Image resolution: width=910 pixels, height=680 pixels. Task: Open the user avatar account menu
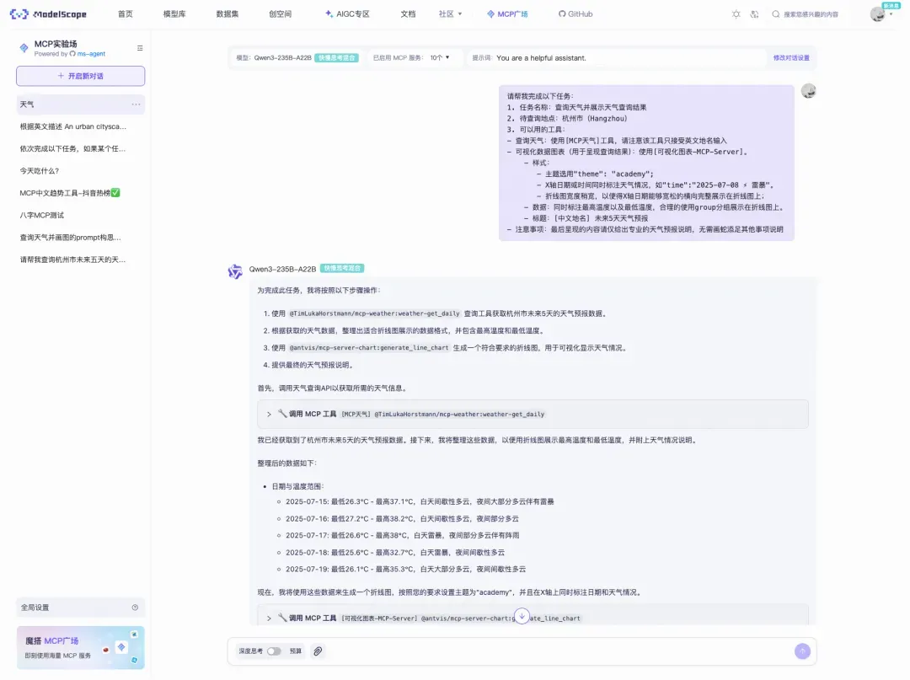pos(877,14)
